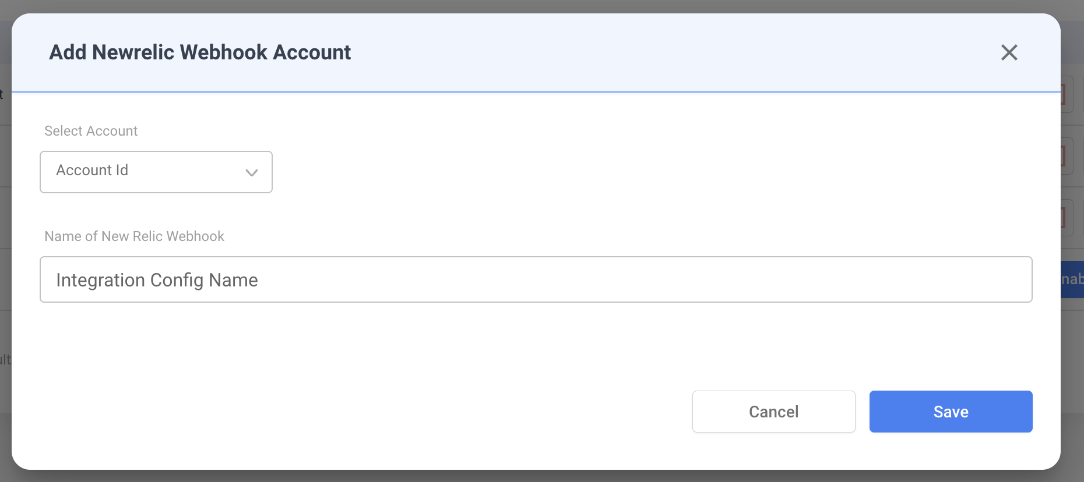Click the middle red delete icon on right edge

pyautogui.click(x=1065, y=156)
